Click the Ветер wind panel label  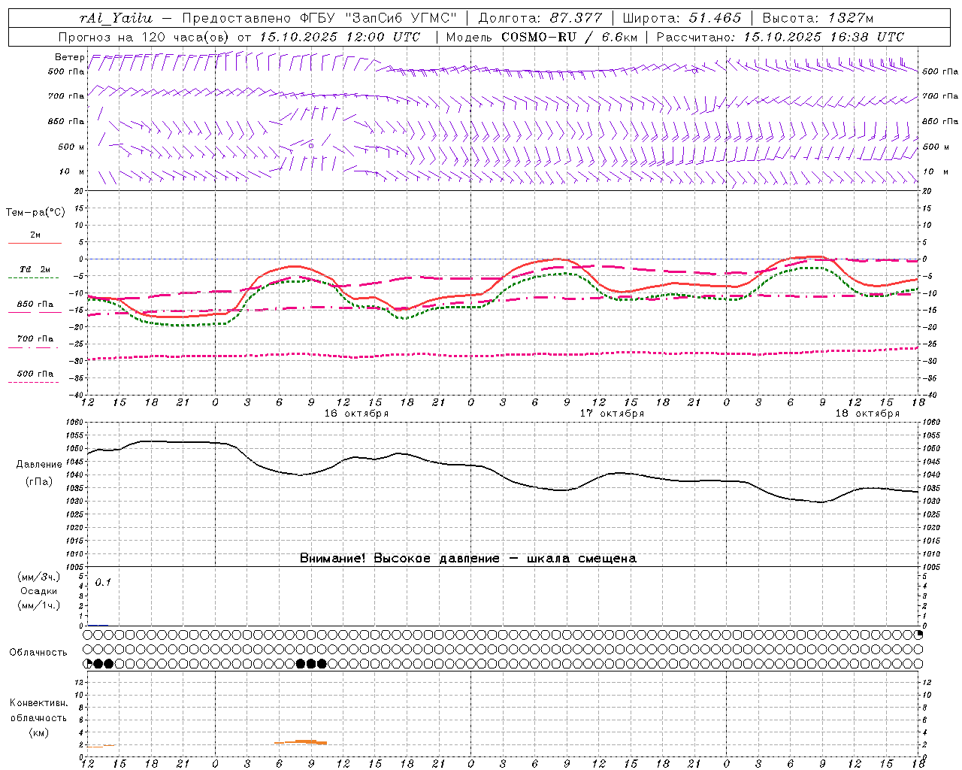[x=69, y=57]
